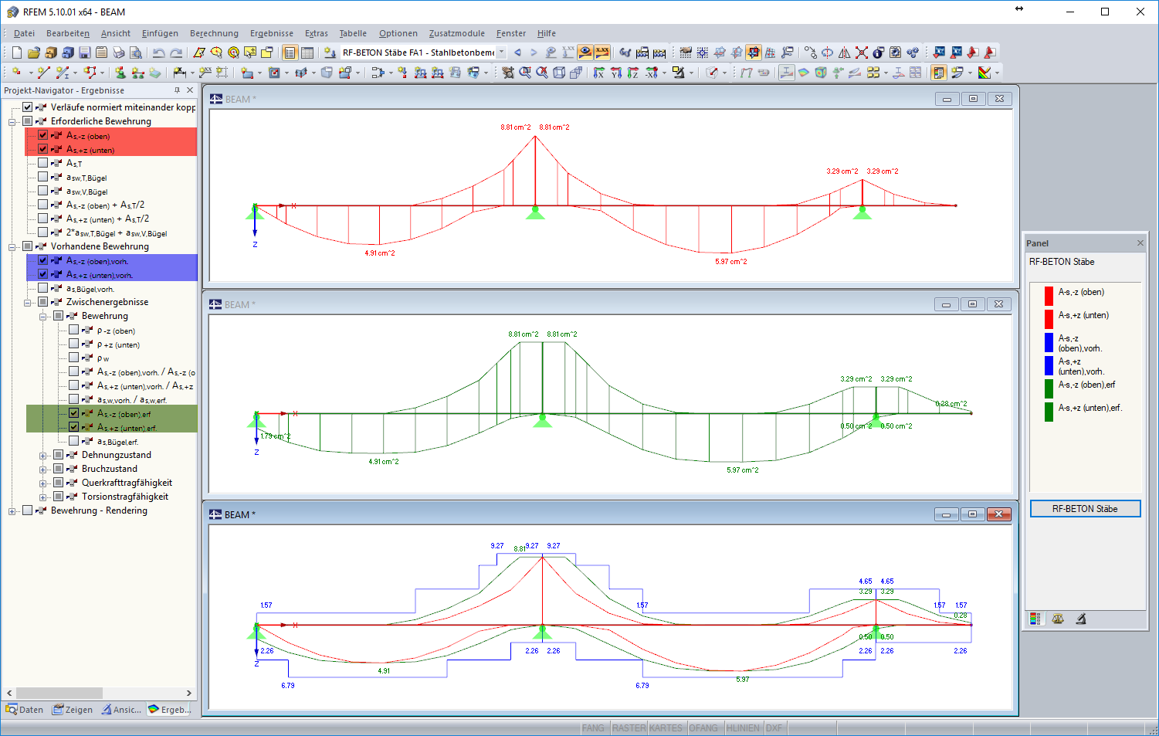Screen dimensions: 1159x736
Task: Toggle OFANG in the status bar
Action: tap(703, 728)
